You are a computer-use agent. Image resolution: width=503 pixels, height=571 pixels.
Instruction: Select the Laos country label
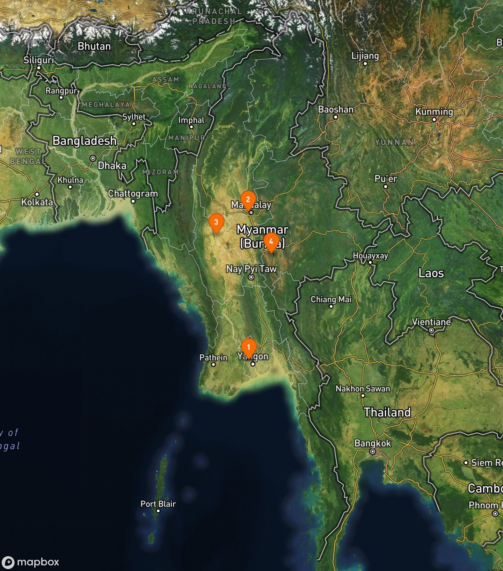(431, 273)
